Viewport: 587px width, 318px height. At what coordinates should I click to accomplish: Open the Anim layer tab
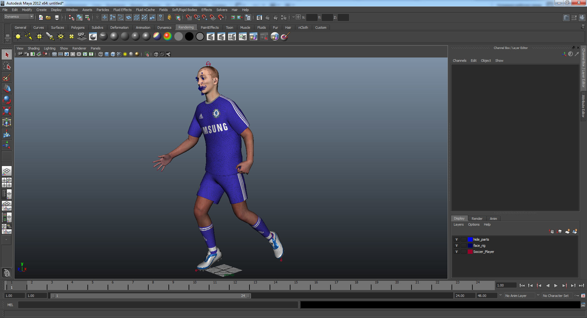493,219
